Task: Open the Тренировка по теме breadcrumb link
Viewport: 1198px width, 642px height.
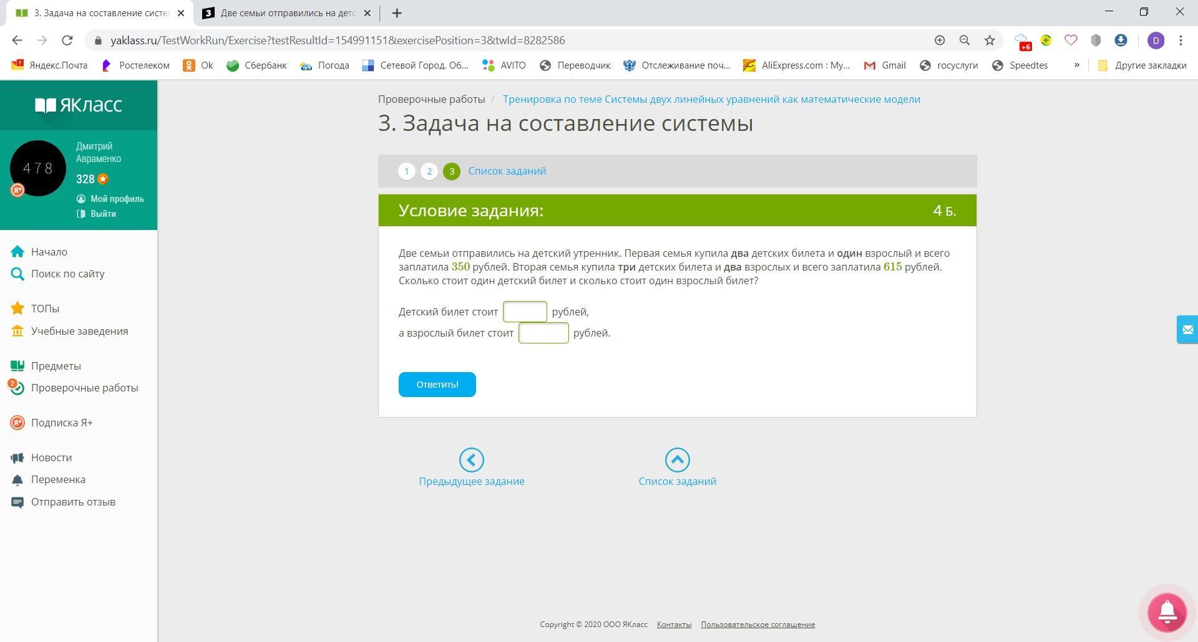Action: tap(711, 99)
